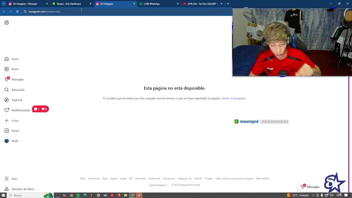Click the Ayuda footer link
The image size is (352, 198).
point(123,178)
